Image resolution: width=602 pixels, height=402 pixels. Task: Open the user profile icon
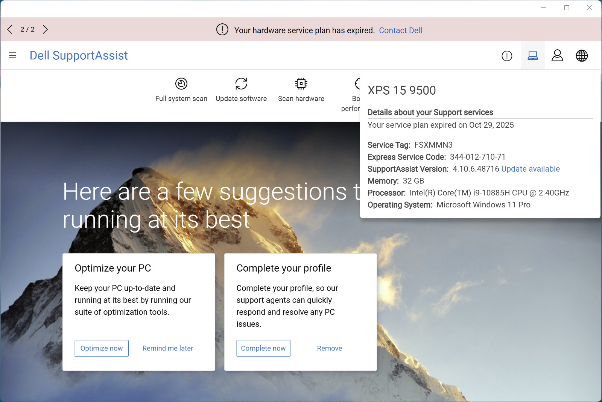pyautogui.click(x=557, y=56)
